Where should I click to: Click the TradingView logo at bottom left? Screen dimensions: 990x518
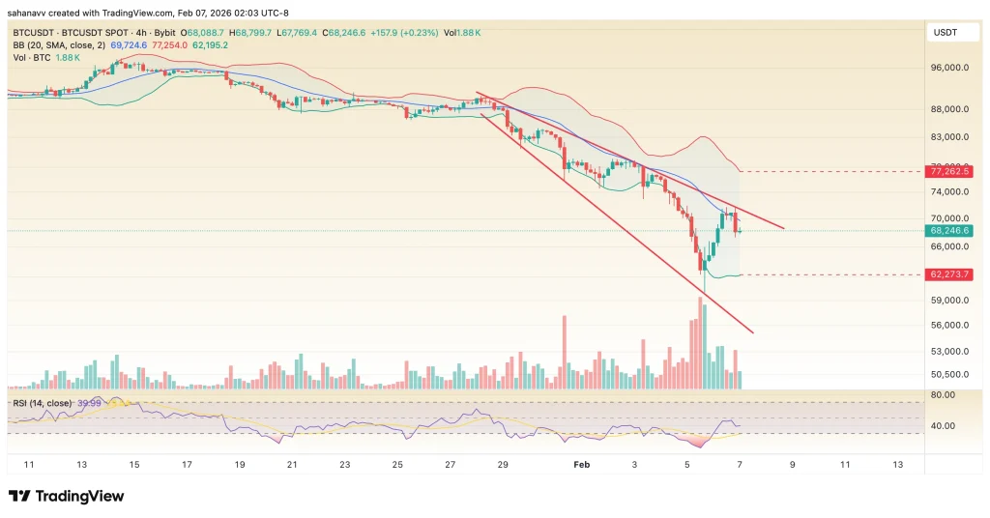click(66, 496)
